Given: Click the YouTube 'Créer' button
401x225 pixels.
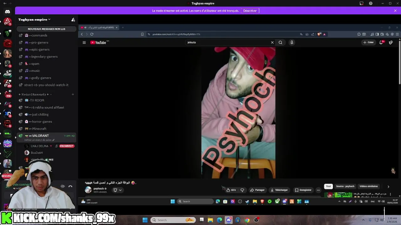Looking at the screenshot, I should pos(368,42).
